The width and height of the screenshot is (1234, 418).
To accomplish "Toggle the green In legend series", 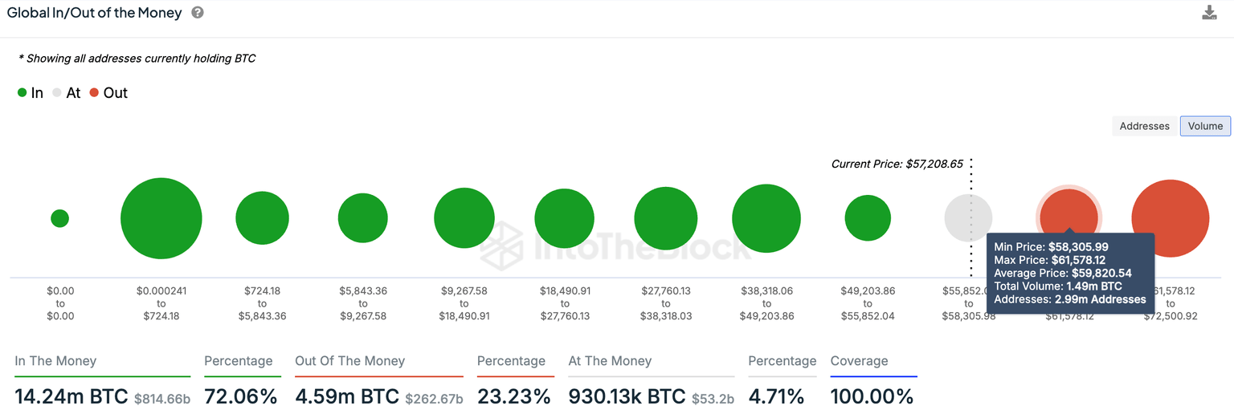I will coord(31,93).
